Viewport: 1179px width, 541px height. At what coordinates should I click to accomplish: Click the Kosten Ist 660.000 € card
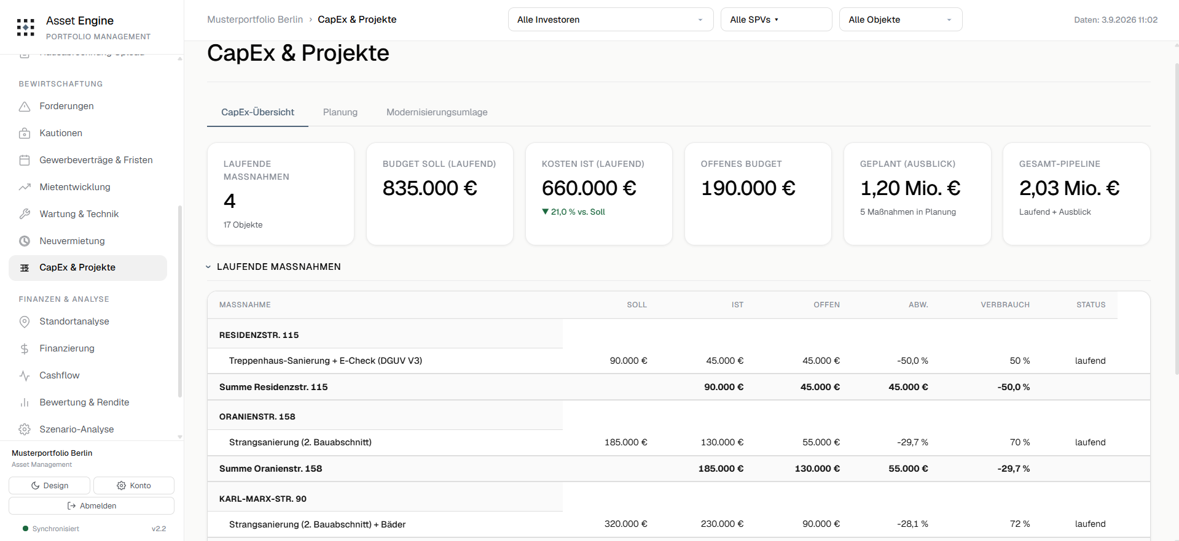(x=599, y=194)
